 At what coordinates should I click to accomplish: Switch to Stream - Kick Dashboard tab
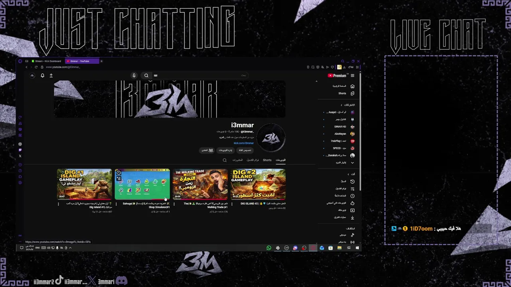46,61
